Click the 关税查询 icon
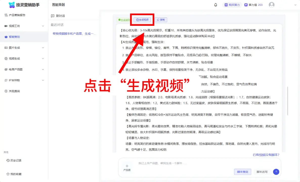The width and height of the screenshot is (300, 182). pyautogui.click(x=6, y=91)
